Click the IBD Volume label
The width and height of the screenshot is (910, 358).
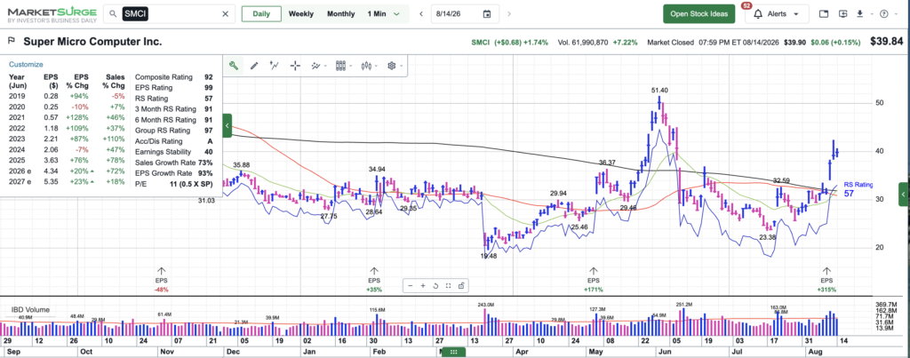pos(30,310)
